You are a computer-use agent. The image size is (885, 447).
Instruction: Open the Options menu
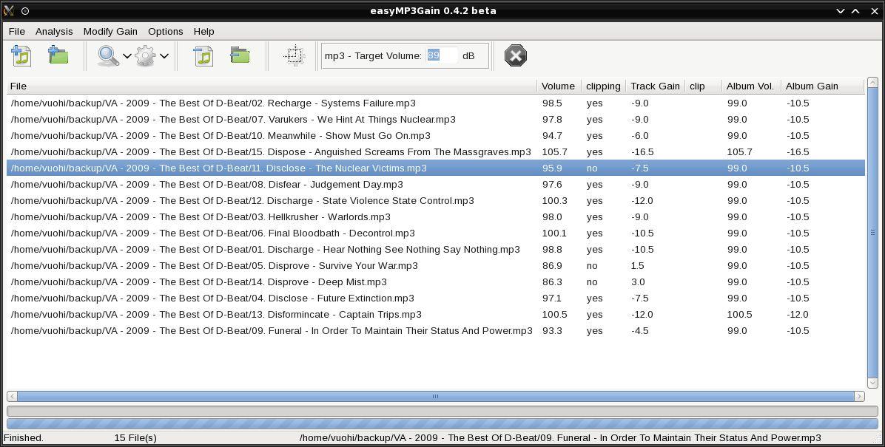pyautogui.click(x=165, y=32)
